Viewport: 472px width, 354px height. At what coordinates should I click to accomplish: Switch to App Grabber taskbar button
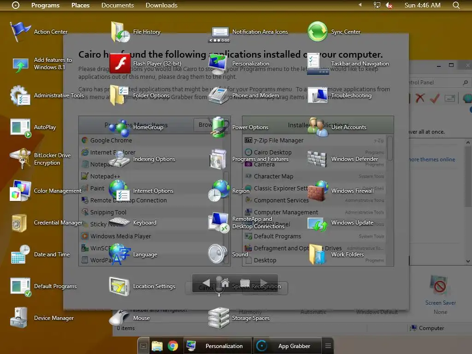pos(287,346)
